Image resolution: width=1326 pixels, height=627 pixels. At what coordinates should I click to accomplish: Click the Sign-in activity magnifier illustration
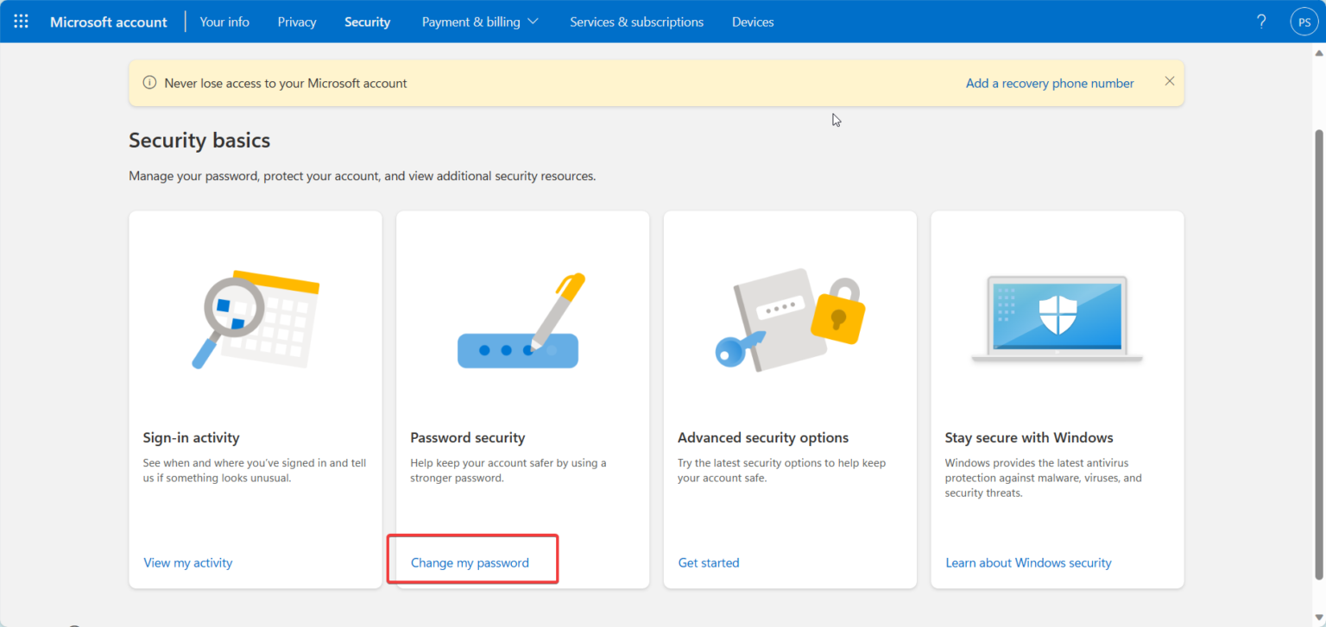coord(255,319)
